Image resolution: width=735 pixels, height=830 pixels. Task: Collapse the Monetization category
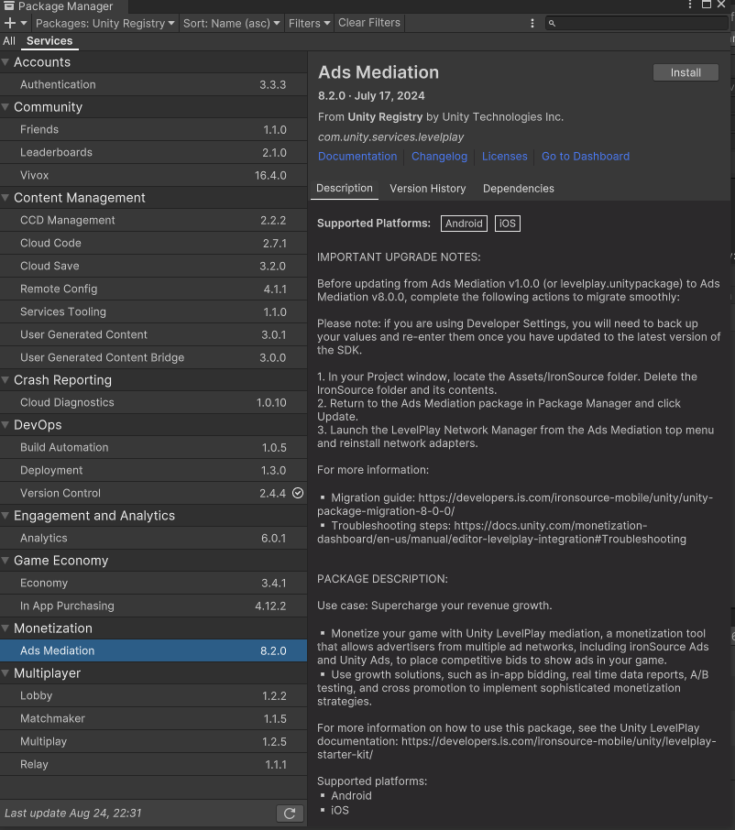[x=5, y=628]
